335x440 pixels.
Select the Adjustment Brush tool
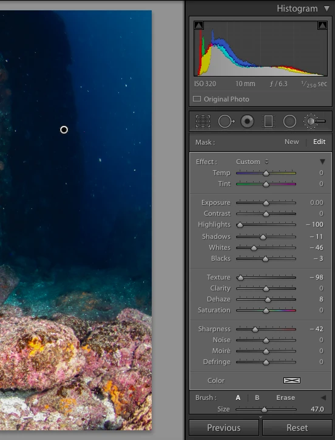(x=314, y=122)
